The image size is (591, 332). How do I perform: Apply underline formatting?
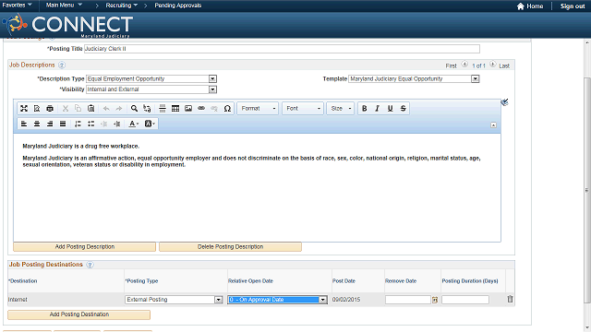point(390,109)
